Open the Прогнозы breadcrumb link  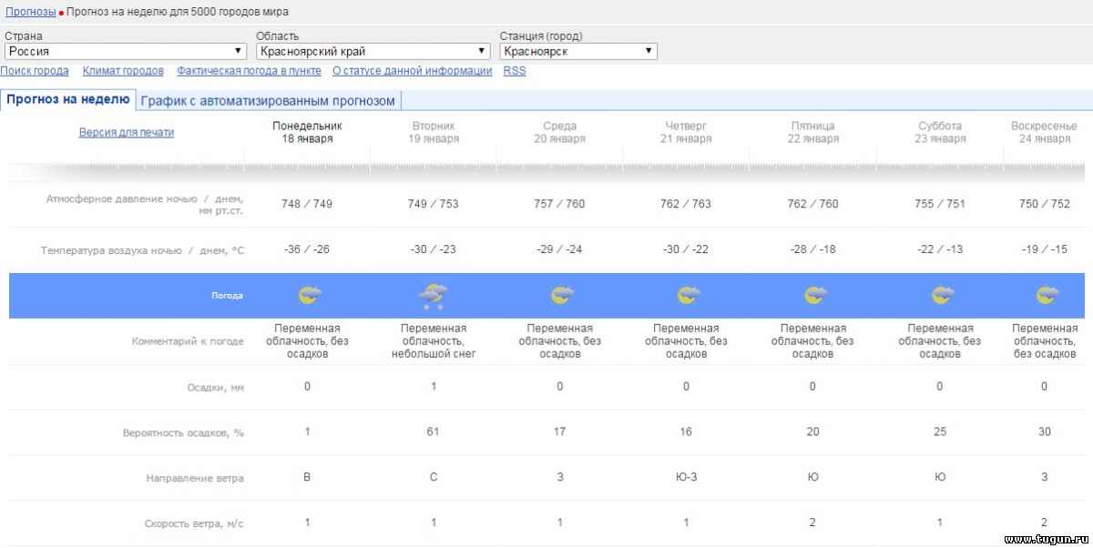tap(30, 12)
